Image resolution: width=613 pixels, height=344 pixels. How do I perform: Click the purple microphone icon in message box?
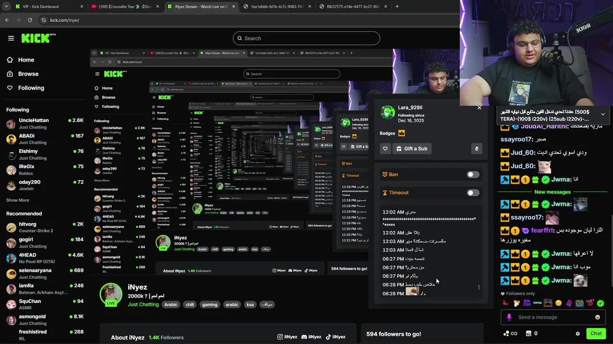tap(509, 317)
